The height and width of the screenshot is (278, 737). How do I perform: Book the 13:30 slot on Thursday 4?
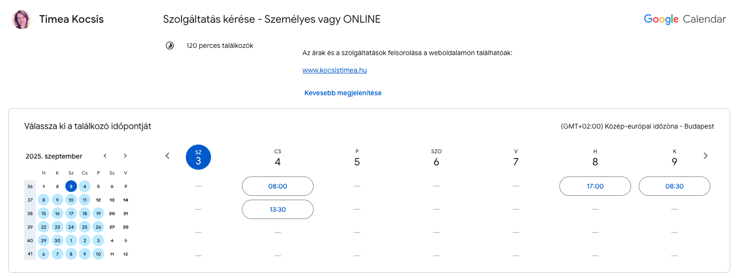click(277, 209)
